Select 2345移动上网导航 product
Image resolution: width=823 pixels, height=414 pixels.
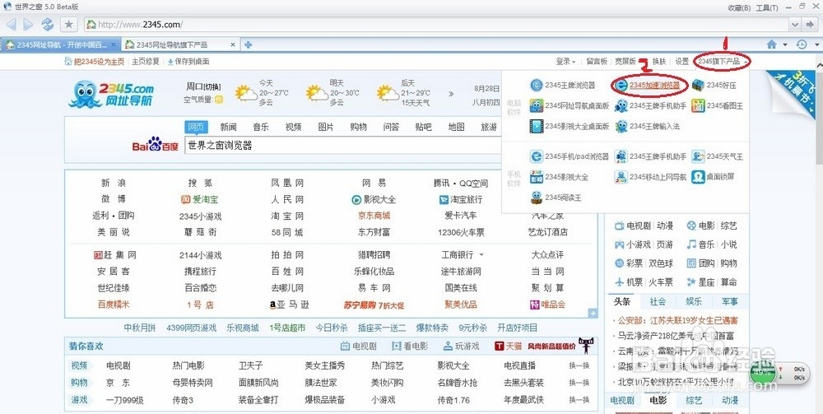pyautogui.click(x=650, y=177)
